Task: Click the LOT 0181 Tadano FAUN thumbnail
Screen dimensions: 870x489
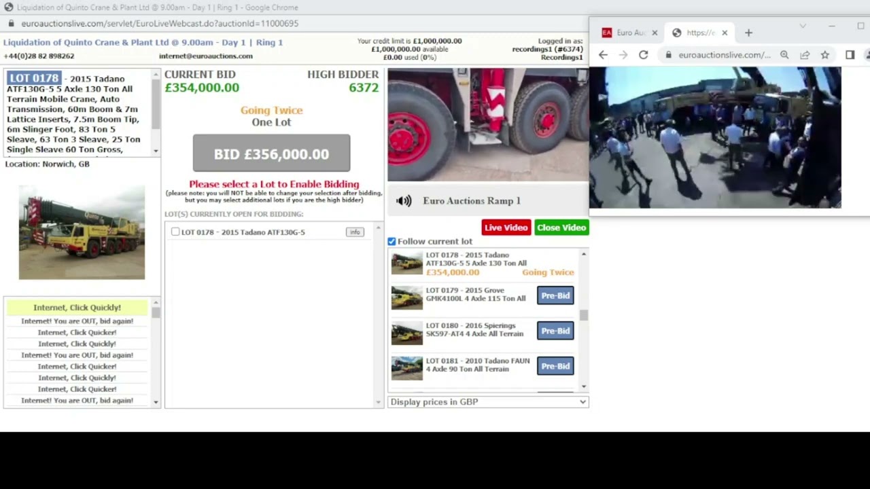Action: point(406,369)
